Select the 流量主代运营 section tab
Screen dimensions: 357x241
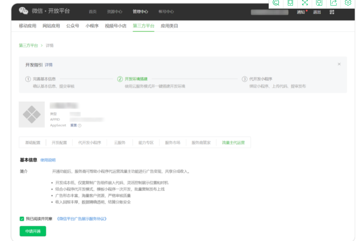coord(233,143)
